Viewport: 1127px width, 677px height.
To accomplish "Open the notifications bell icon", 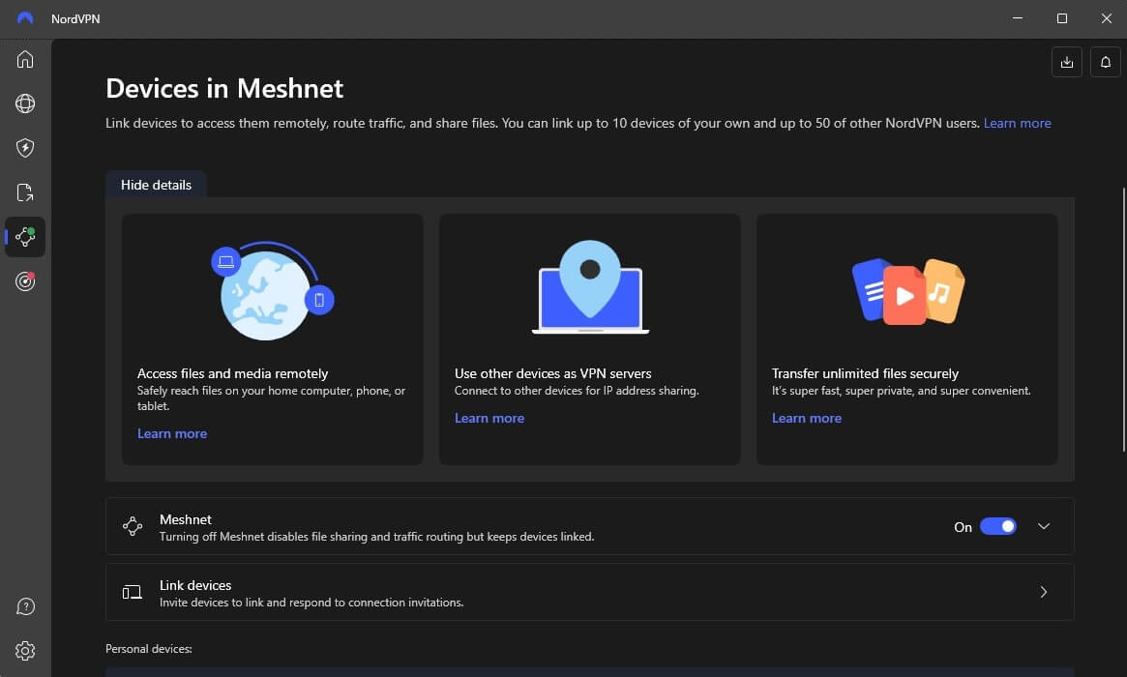I will [x=1106, y=63].
